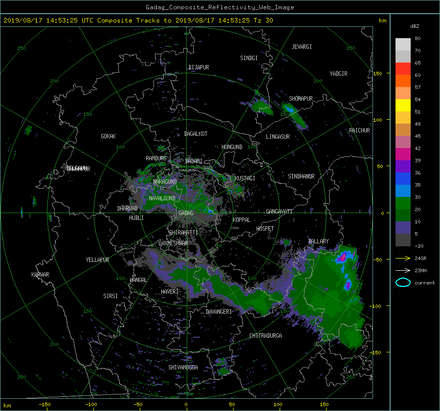This screenshot has height=411, width=440.
Task: Click the YADGIR city label
Action: point(338,74)
